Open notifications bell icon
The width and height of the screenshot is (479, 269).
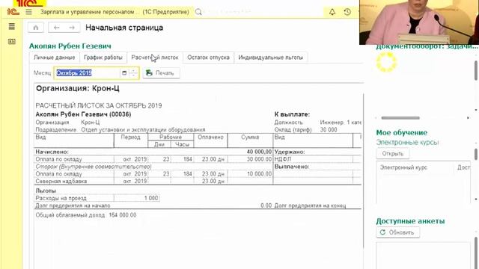(x=332, y=12)
